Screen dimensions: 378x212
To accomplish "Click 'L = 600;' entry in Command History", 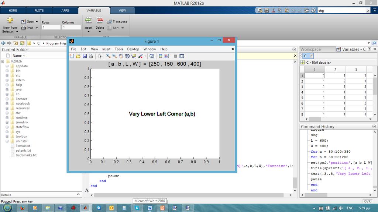I will pos(319,141).
